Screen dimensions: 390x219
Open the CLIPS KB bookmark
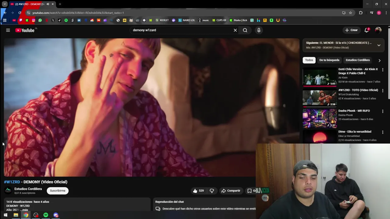click(219, 20)
